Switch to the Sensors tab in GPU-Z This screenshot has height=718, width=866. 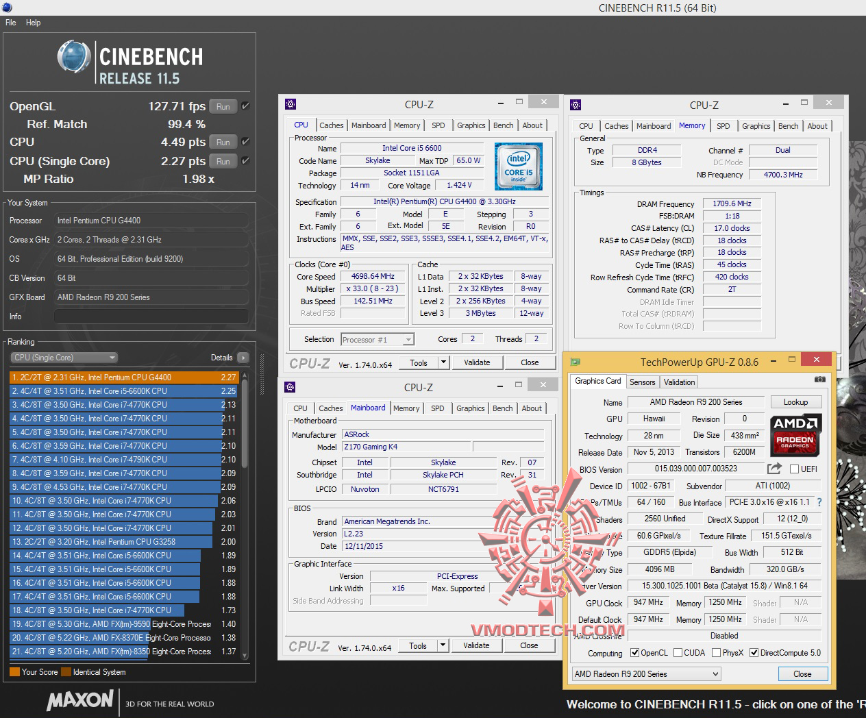pos(643,382)
